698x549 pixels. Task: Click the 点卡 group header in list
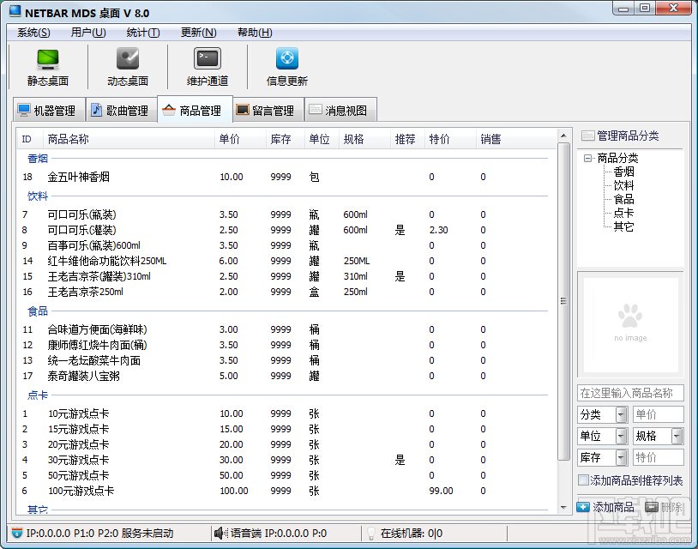tap(38, 395)
